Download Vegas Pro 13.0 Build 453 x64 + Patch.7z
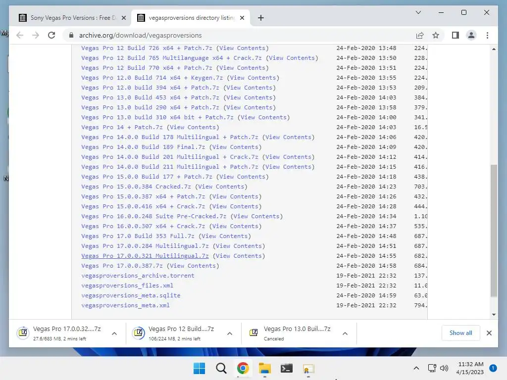Image resolution: width=507 pixels, height=380 pixels. tap(150, 97)
